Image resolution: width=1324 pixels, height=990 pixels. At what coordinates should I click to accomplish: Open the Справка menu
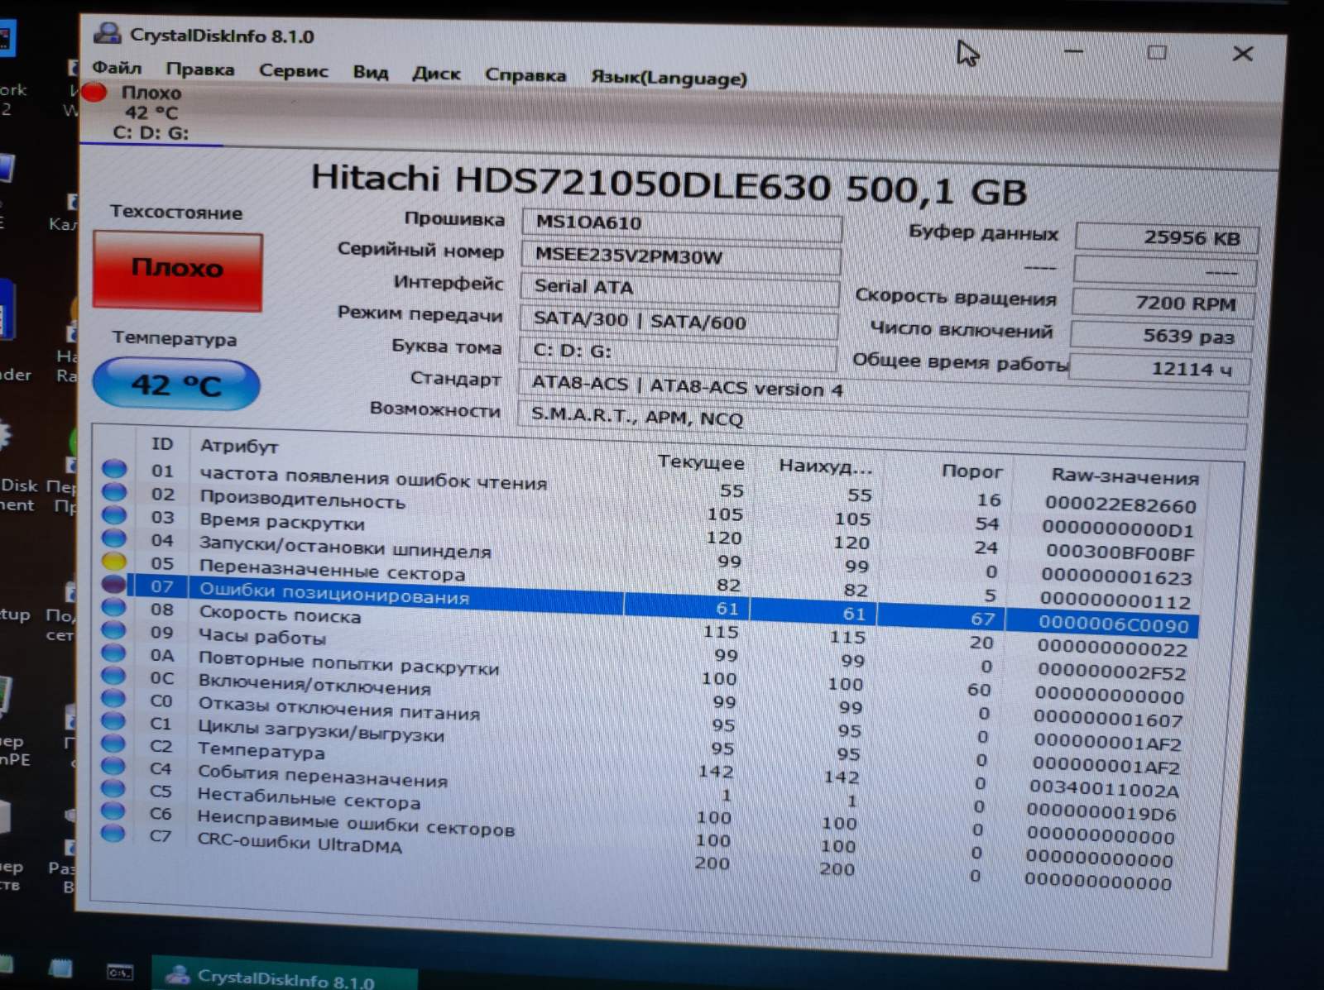pos(525,75)
